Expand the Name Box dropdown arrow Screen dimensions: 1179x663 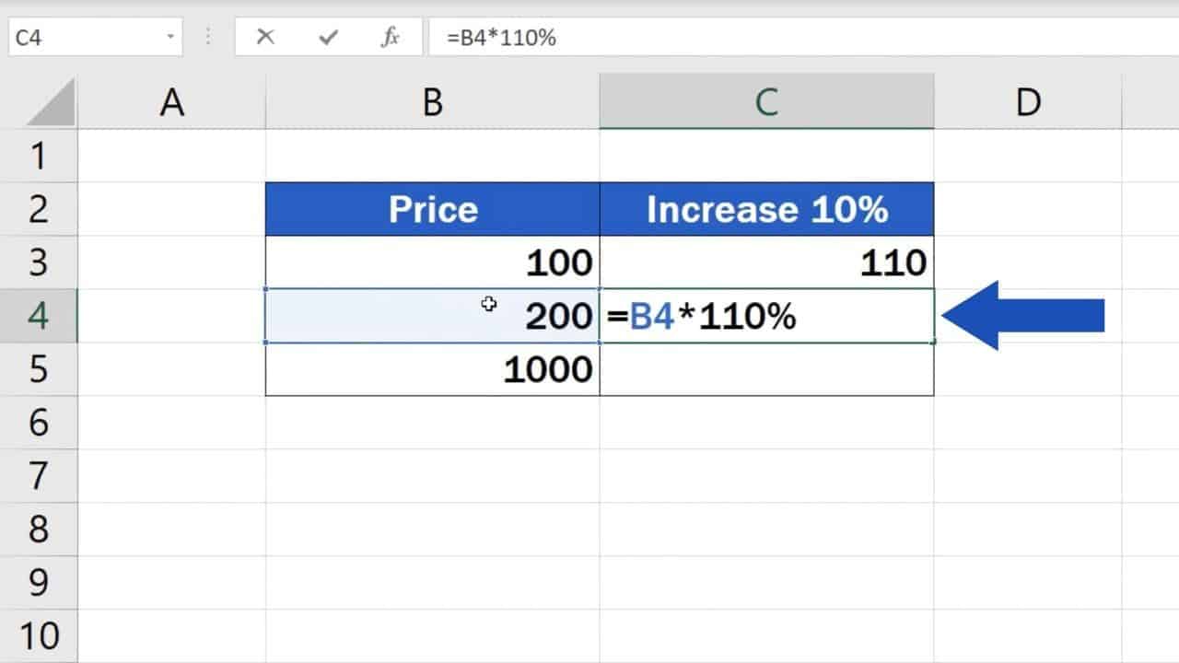[x=170, y=38]
